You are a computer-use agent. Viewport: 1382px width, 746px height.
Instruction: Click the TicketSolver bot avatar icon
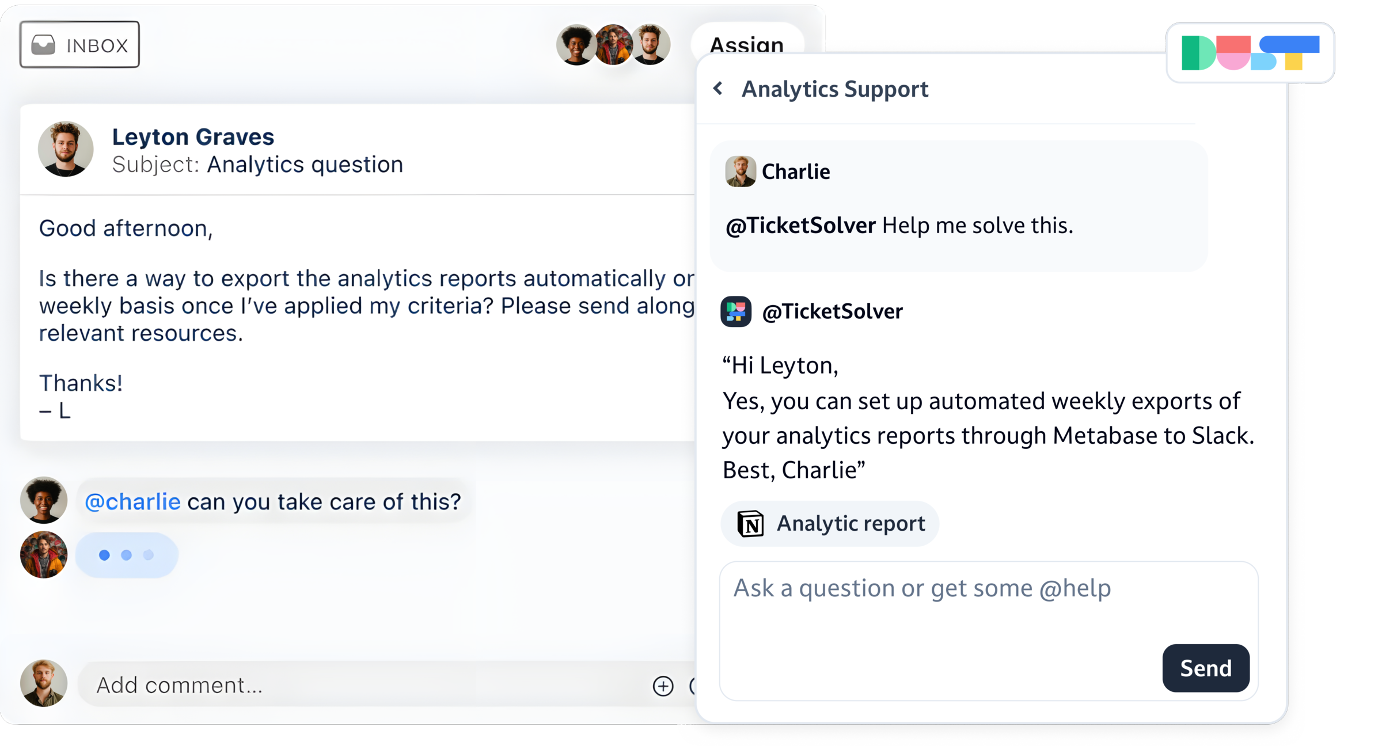tap(735, 311)
